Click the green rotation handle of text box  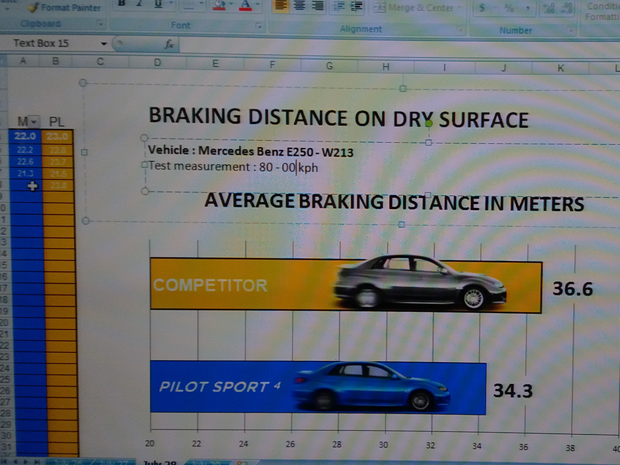[428, 123]
